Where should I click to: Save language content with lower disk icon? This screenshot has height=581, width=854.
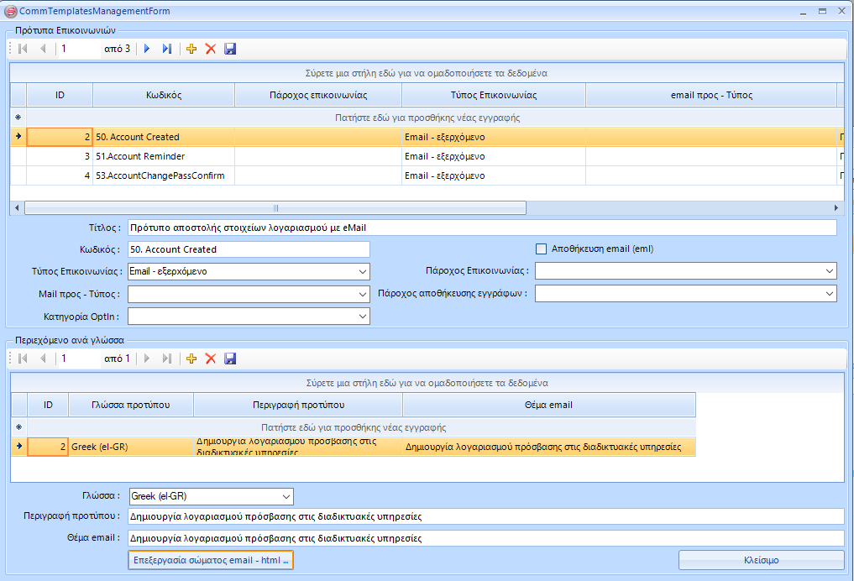tap(230, 359)
